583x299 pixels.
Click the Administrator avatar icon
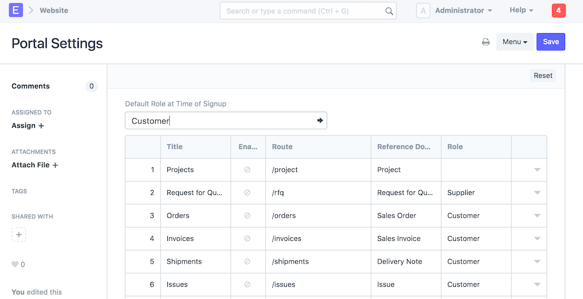point(423,10)
